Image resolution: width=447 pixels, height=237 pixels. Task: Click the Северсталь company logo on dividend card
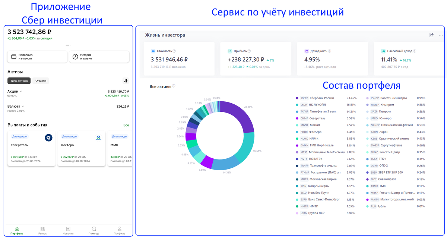point(48,138)
